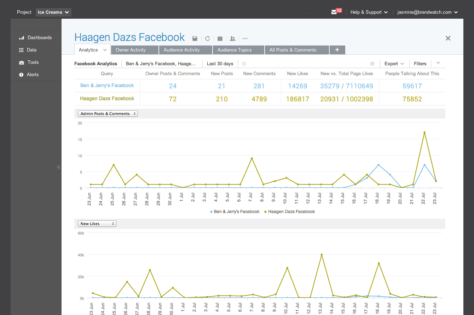Click the share users icon
The height and width of the screenshot is (315, 474).
point(232,38)
